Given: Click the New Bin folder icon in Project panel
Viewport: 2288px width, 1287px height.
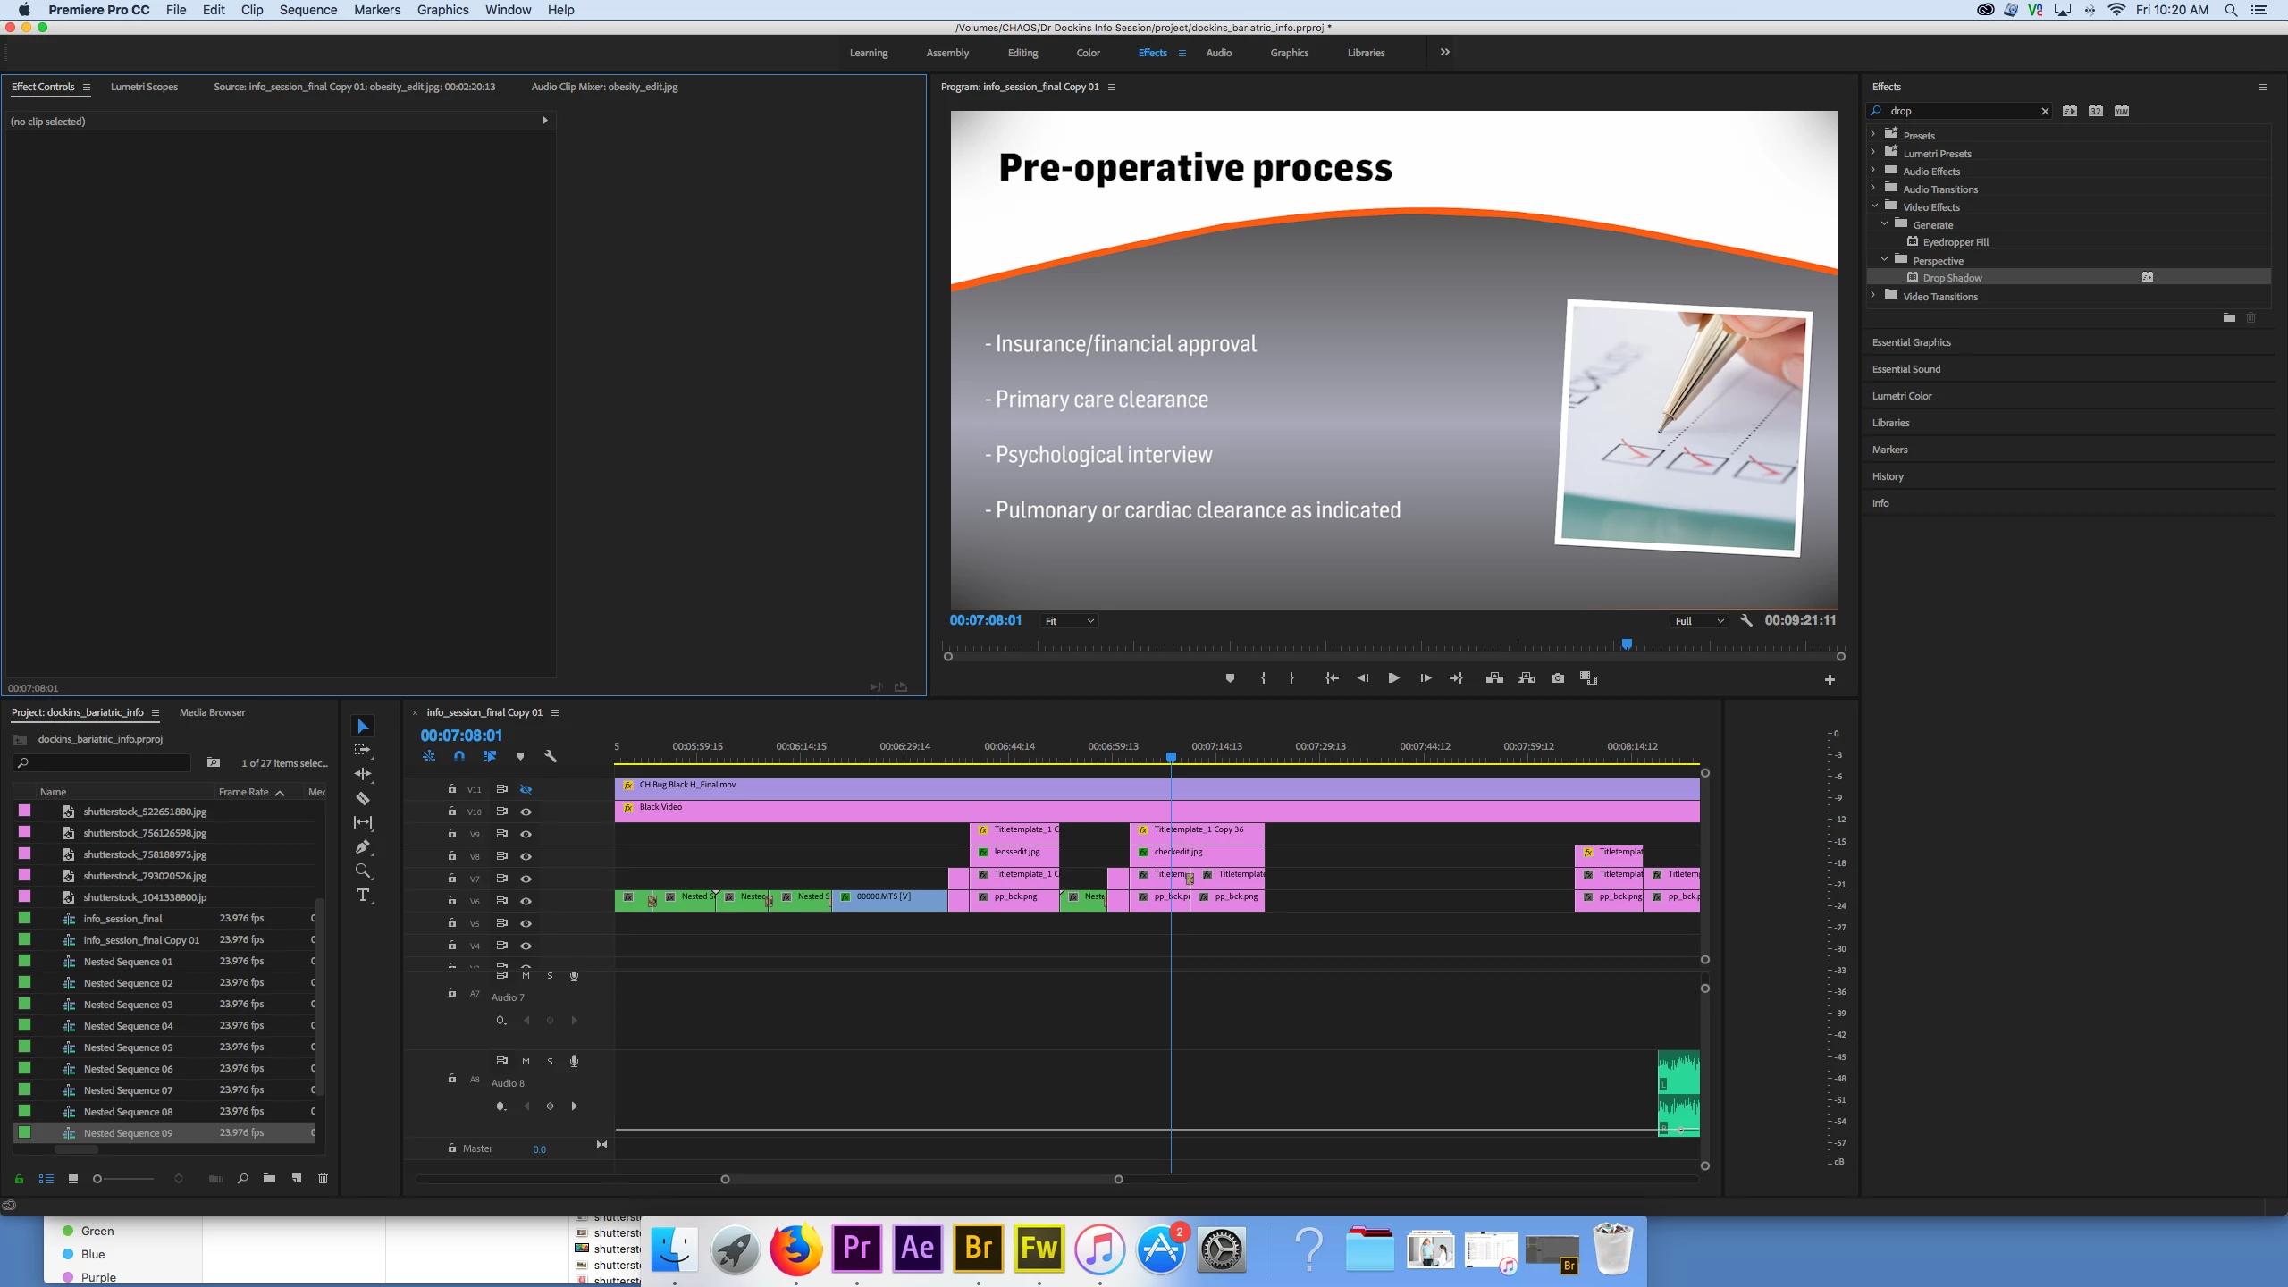Looking at the screenshot, I should (x=269, y=1178).
